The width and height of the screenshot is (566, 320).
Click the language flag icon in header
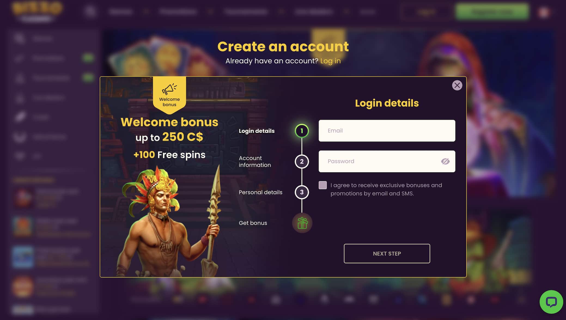point(544,12)
